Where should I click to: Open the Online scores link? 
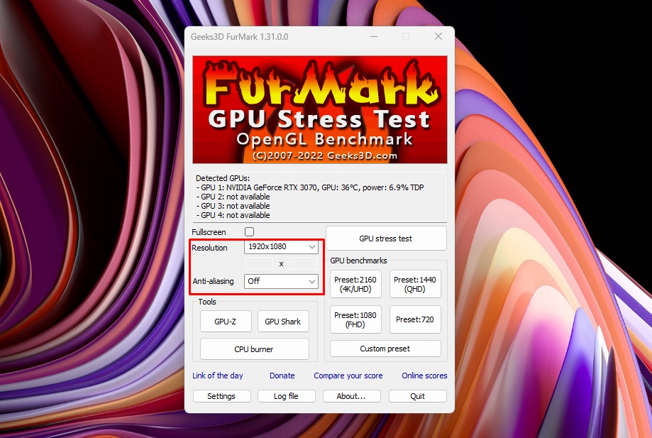click(x=424, y=376)
